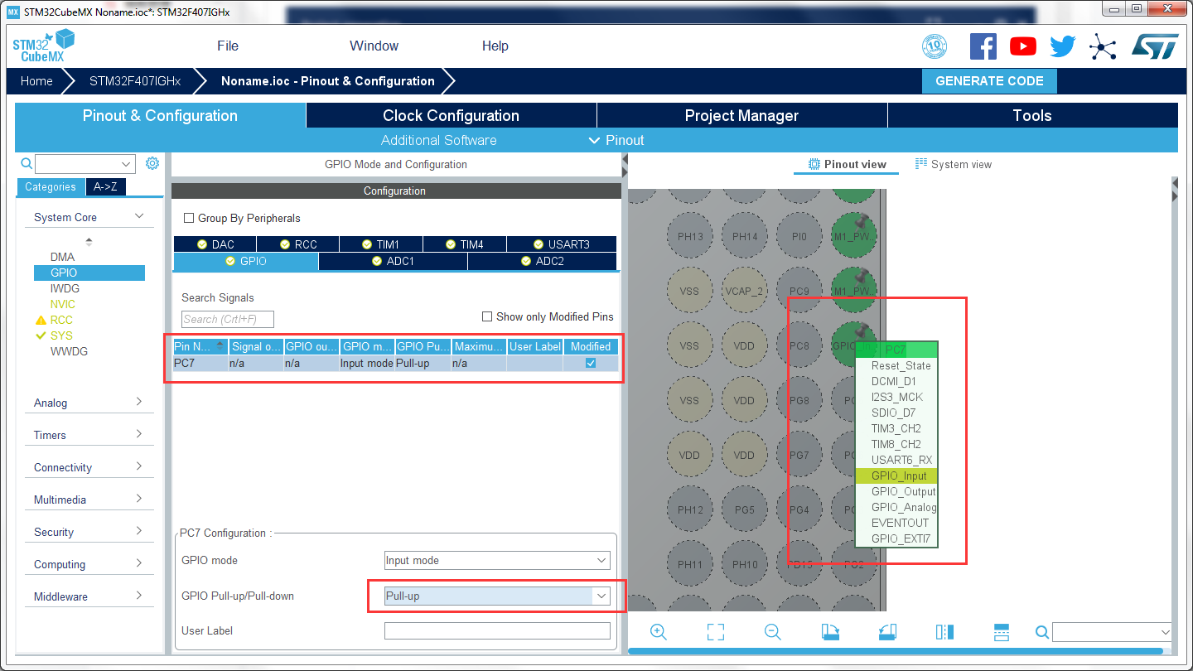Open ST Twitter icon
Screen dimensions: 1193x671
coord(1063,46)
